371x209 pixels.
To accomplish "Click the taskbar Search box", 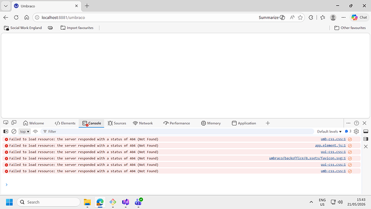I will click(x=48, y=202).
